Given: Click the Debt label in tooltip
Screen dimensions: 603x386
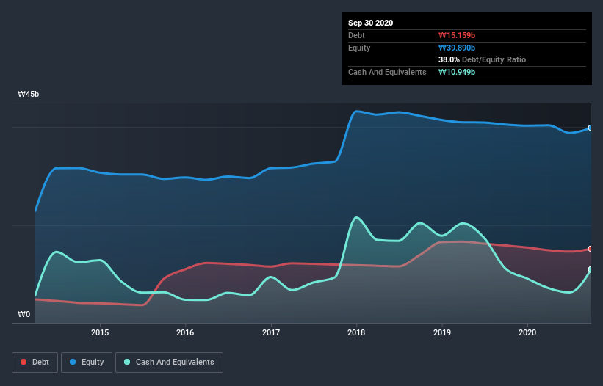Looking at the screenshot, I should coord(356,35).
